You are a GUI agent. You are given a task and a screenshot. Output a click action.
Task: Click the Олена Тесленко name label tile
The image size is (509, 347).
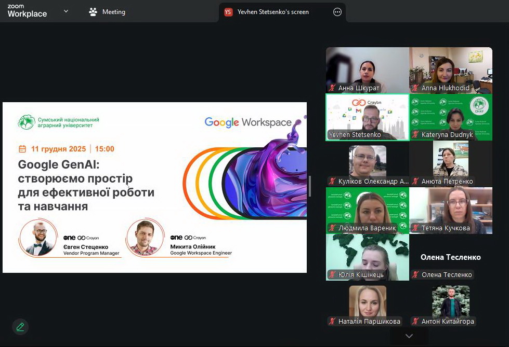click(x=450, y=257)
